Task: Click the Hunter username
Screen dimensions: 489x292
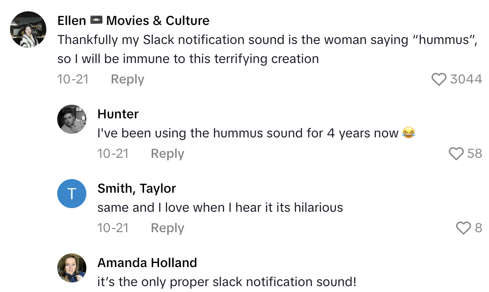Action: tap(118, 114)
